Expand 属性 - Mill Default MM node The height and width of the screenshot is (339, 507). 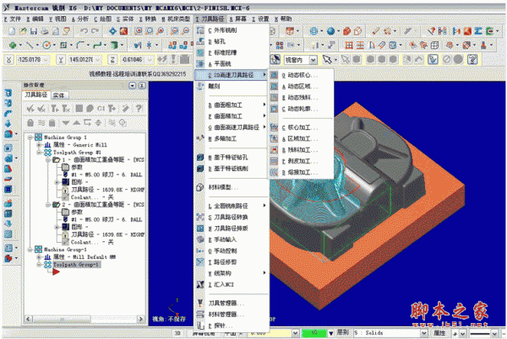[39, 257]
